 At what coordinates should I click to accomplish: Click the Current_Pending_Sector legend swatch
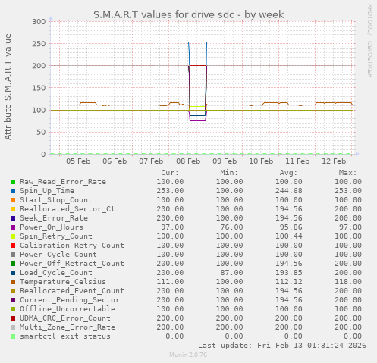[x=13, y=300]
